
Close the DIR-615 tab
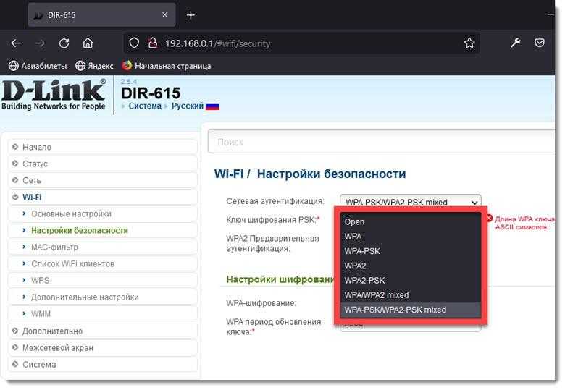click(164, 14)
